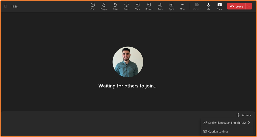Screen dimensions: 257x137
Task: Click the shield security icon
Action: [x=6, y=6]
